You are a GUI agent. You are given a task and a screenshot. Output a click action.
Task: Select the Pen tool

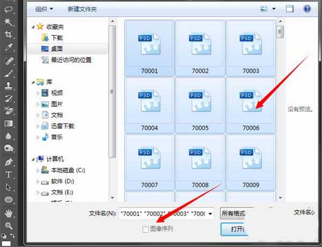click(x=9, y=162)
